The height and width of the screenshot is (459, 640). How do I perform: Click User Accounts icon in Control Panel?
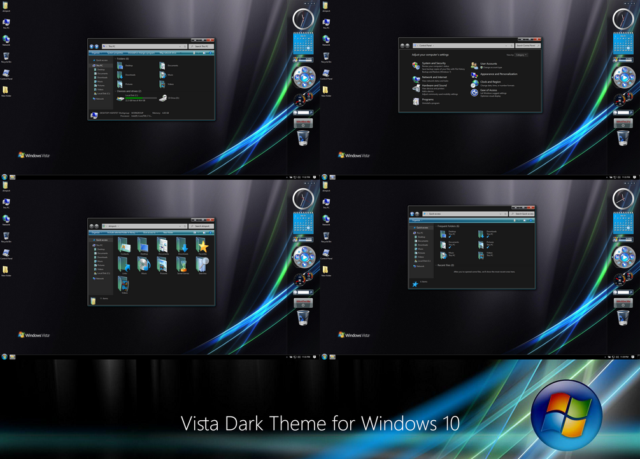tap(474, 65)
